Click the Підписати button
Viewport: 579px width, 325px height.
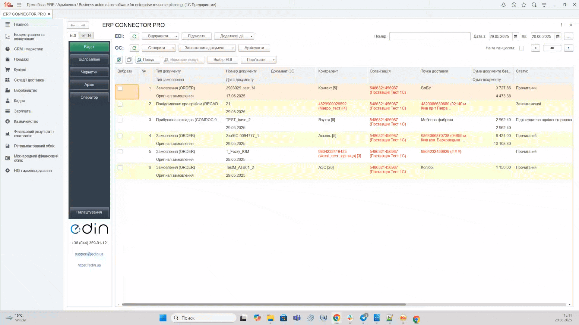coord(196,36)
